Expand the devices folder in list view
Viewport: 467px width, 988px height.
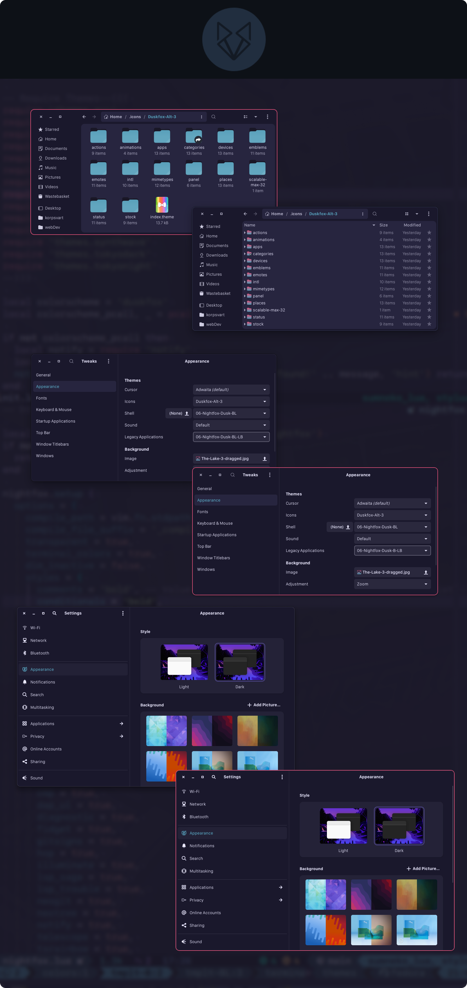245,261
